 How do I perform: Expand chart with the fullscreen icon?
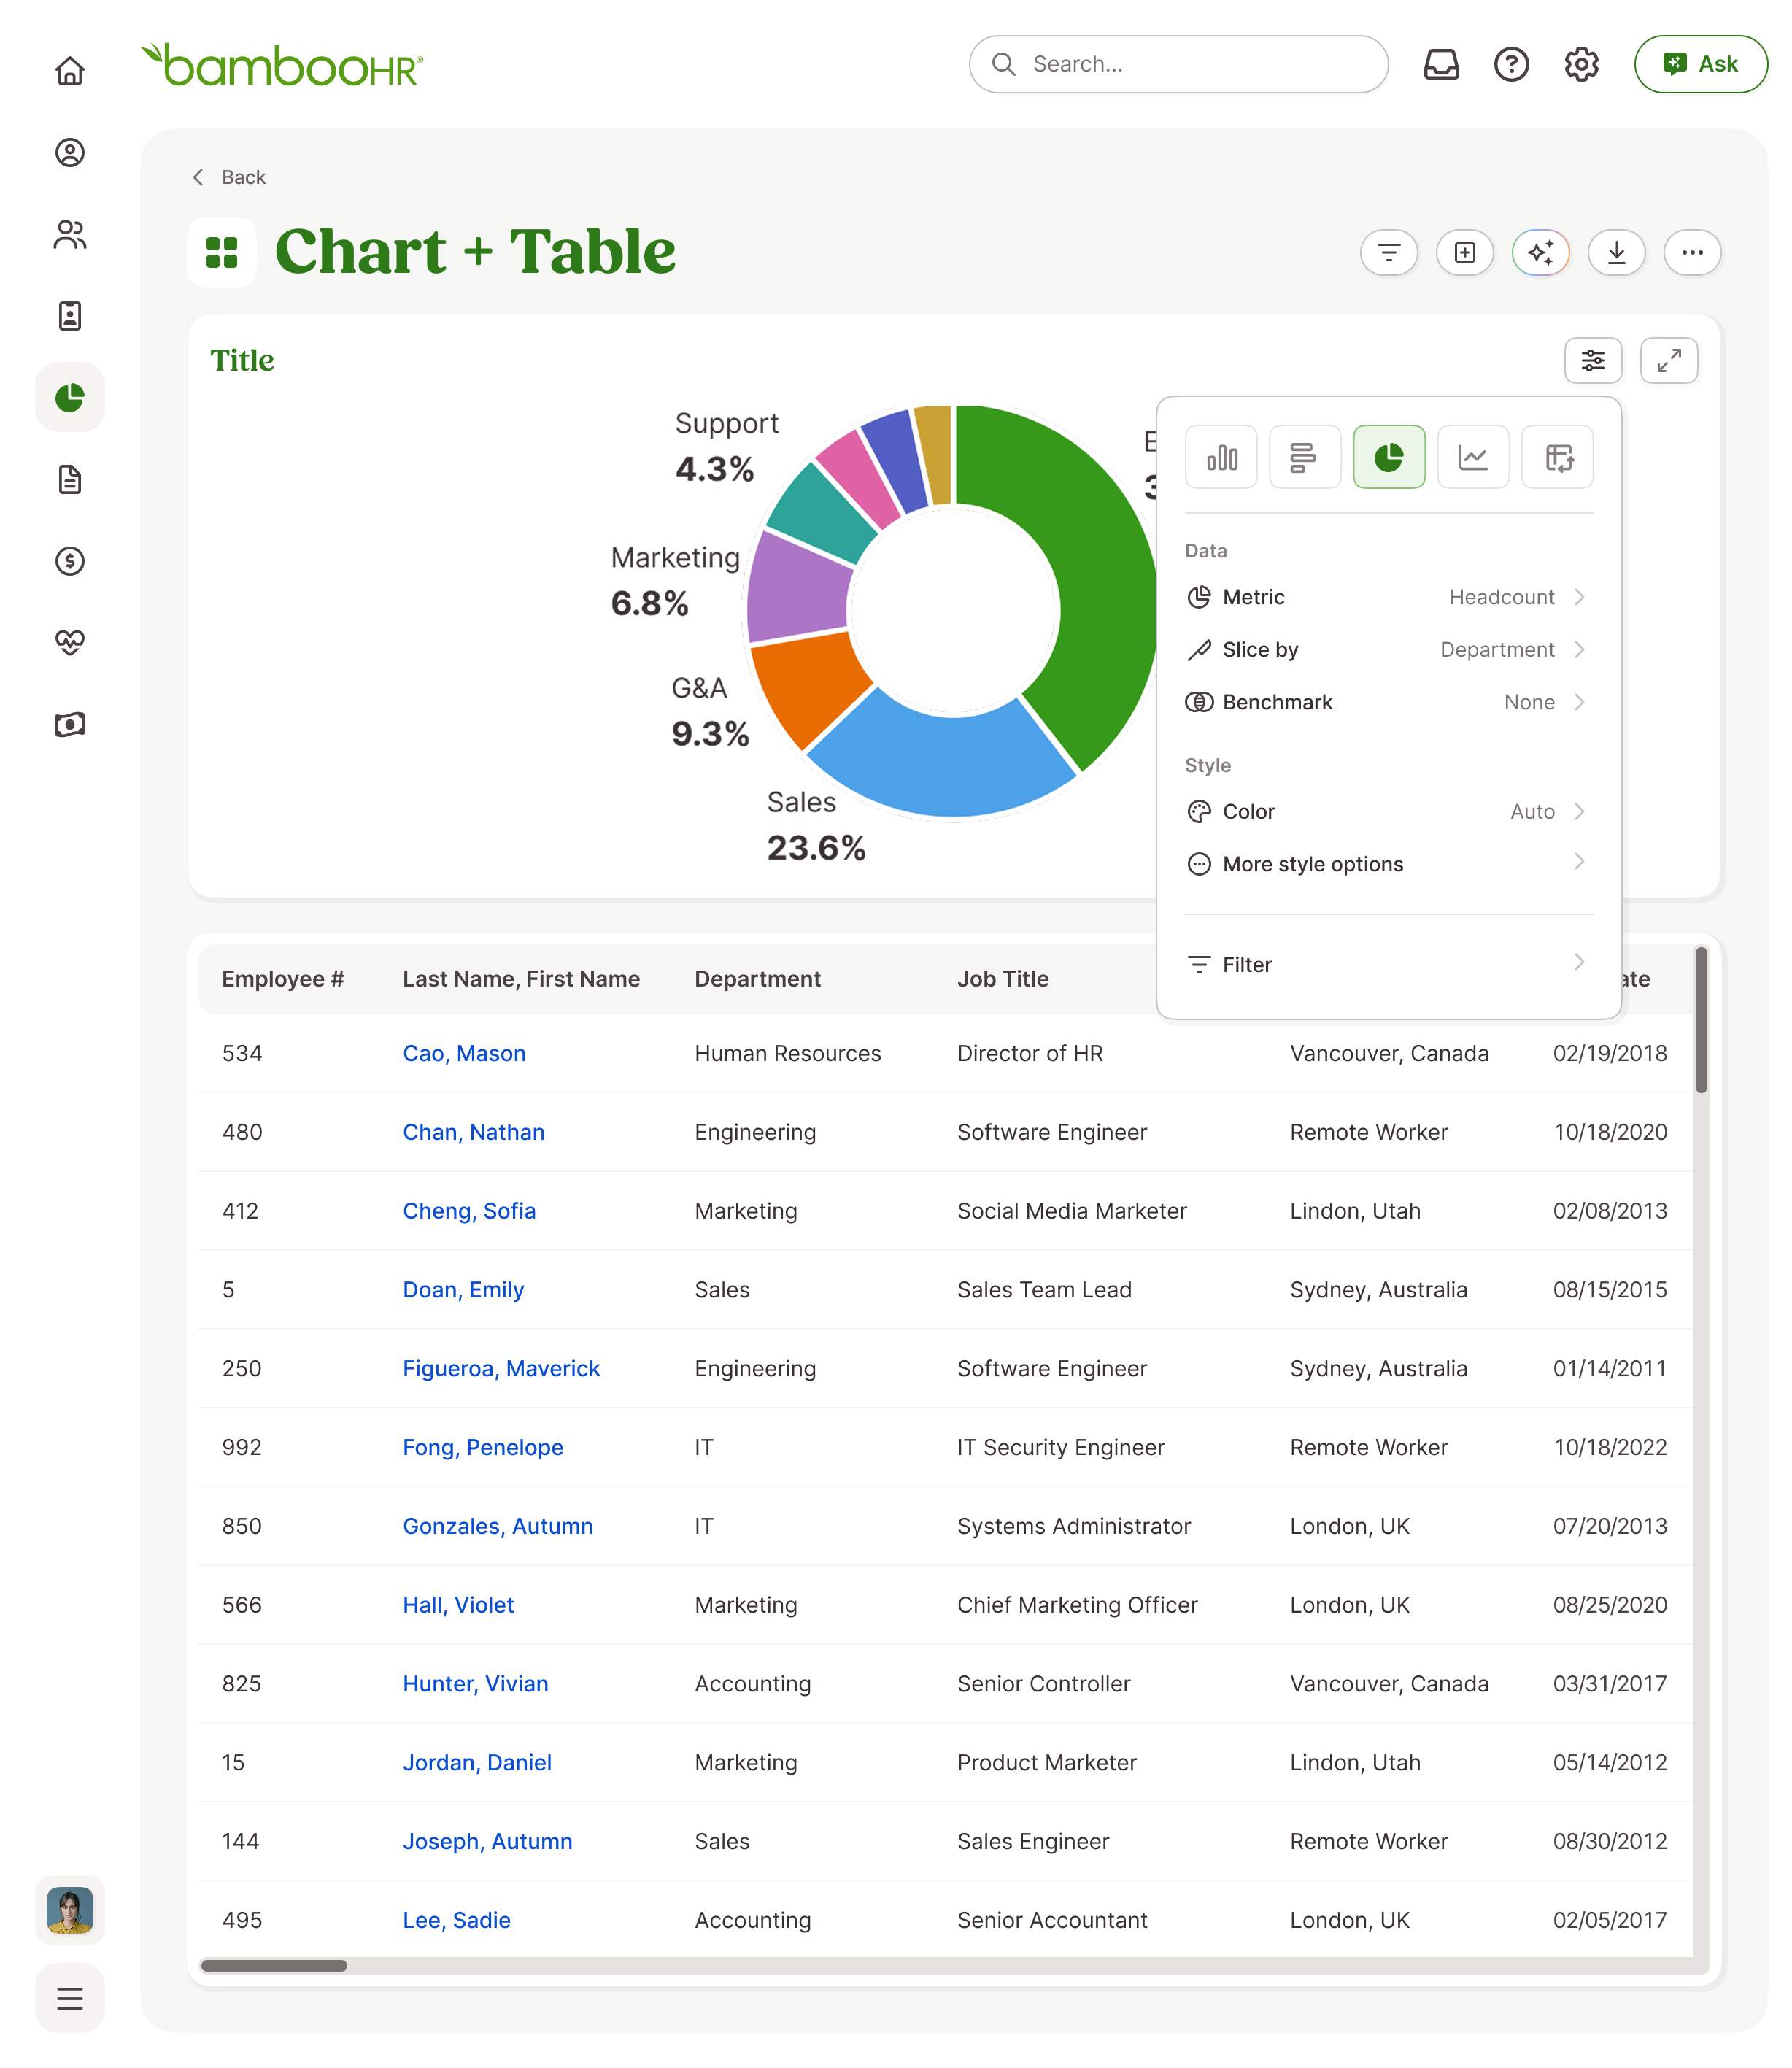point(1669,360)
